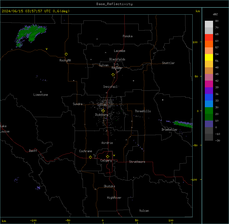Click the Drumheller town label
This screenshot has height=224, width=229.
pos(169,130)
